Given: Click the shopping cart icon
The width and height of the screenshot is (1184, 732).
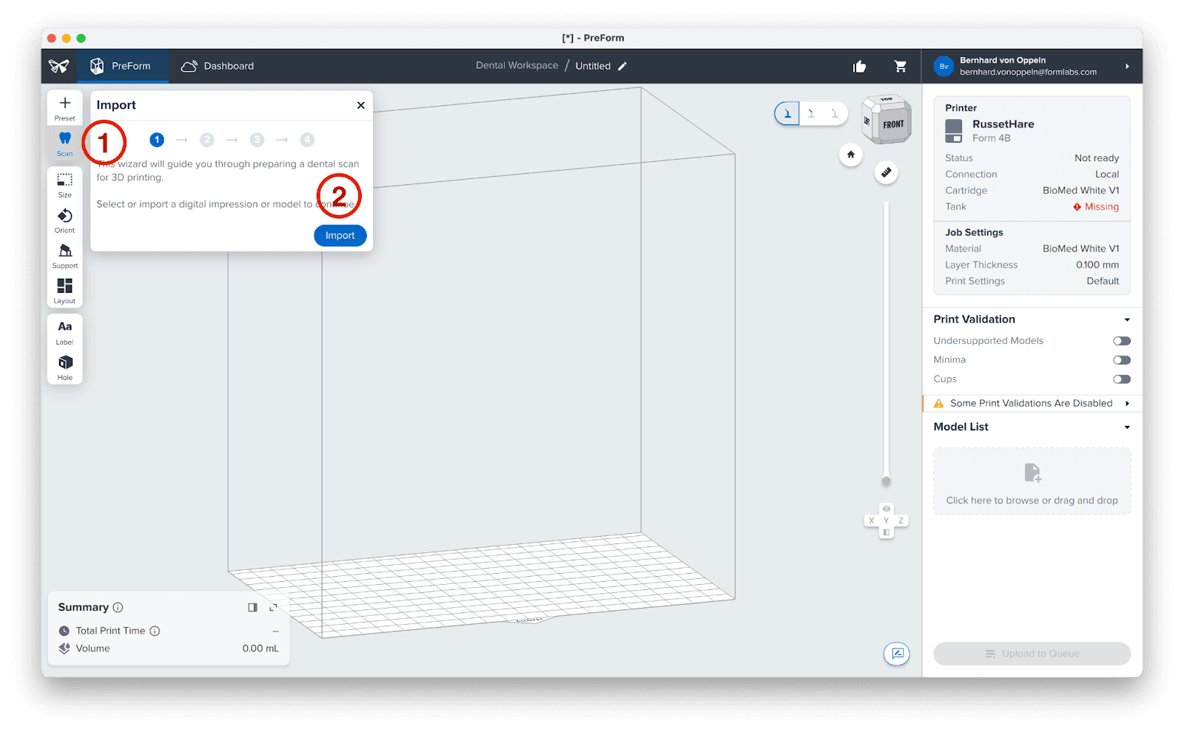Looking at the screenshot, I should click(x=901, y=67).
